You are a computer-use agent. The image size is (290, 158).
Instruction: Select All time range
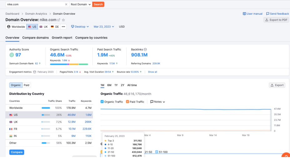(132, 85)
